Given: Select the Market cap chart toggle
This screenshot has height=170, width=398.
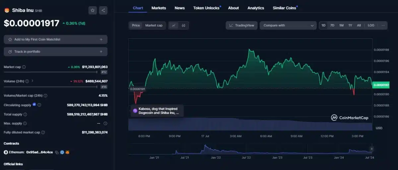Looking at the screenshot, I should coord(154,25).
